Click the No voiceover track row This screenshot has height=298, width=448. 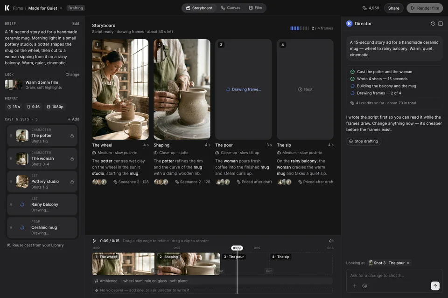[212, 290]
